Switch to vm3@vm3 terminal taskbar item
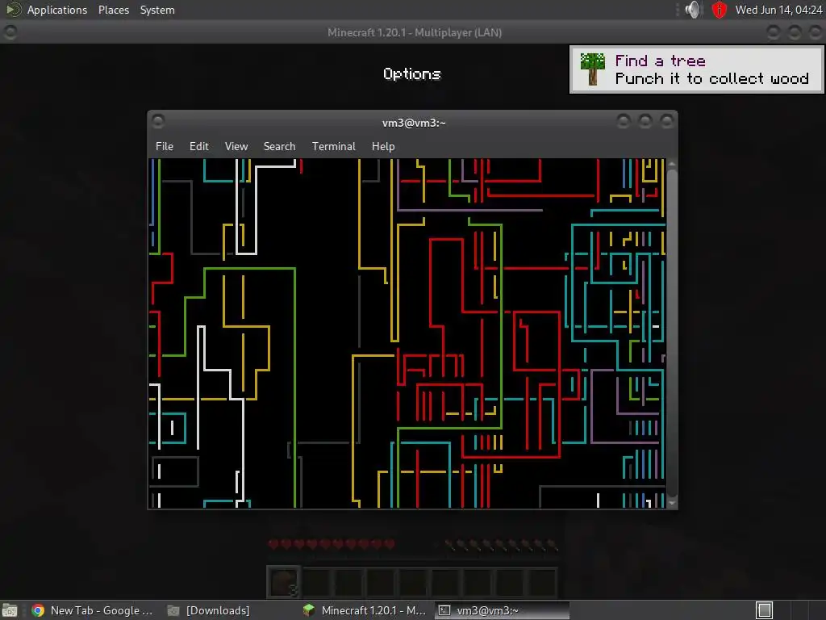Screen dimensions: 826x620 coord(501,610)
